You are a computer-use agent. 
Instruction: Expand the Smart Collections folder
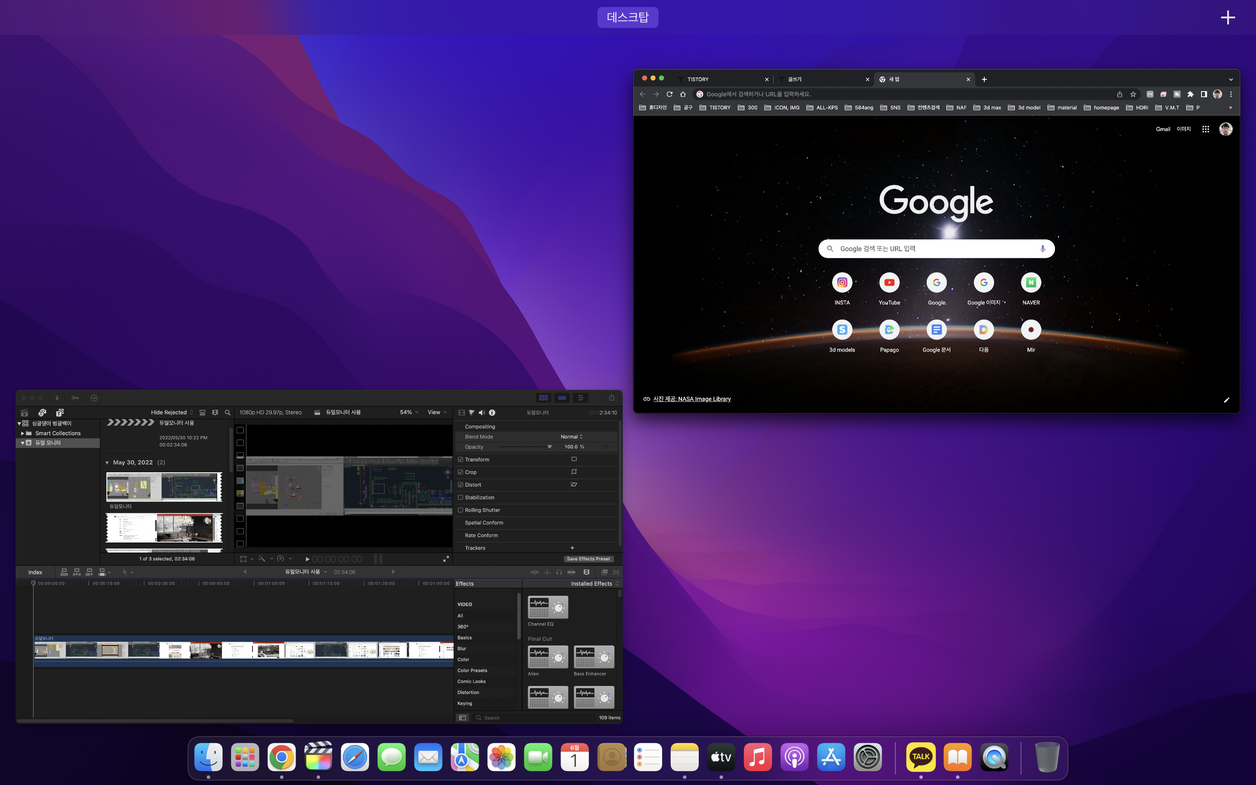[x=22, y=433]
